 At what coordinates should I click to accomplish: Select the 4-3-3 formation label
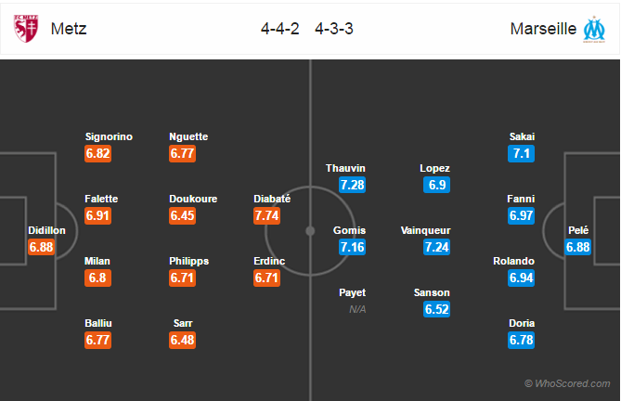click(334, 29)
